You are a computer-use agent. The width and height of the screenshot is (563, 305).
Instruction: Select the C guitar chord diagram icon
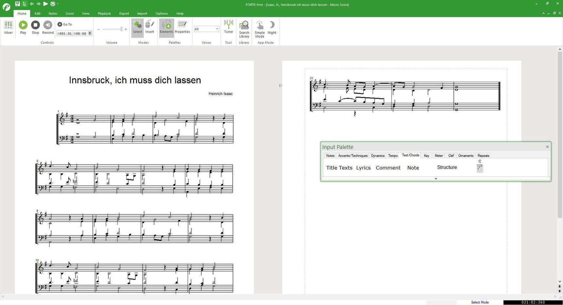pos(480,166)
